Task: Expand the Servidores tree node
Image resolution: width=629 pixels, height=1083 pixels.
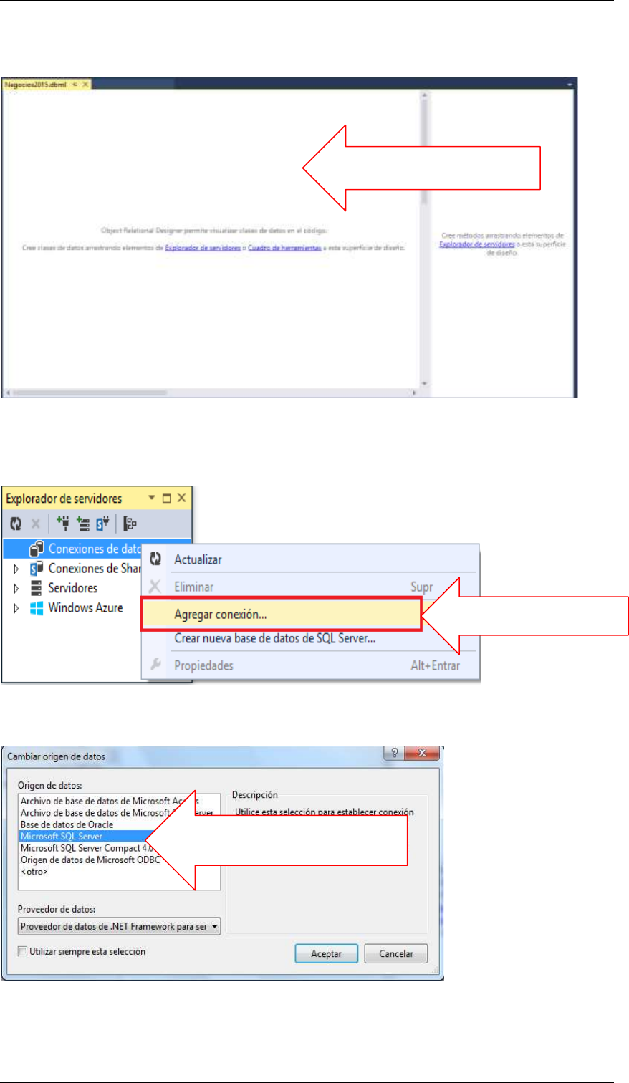Action: [x=16, y=588]
